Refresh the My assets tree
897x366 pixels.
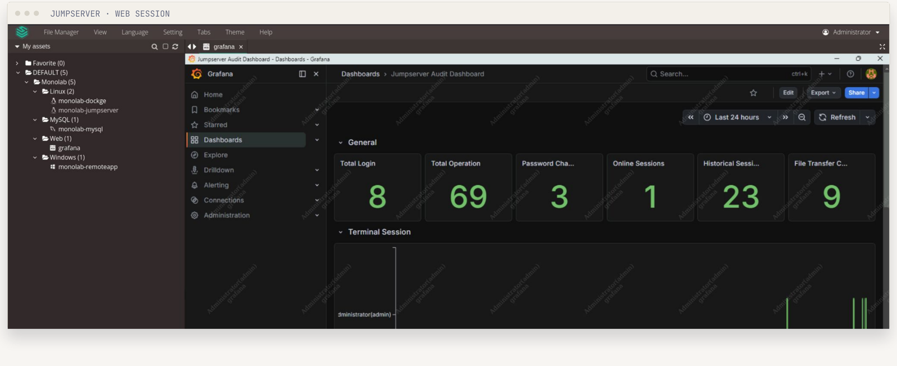tap(175, 46)
